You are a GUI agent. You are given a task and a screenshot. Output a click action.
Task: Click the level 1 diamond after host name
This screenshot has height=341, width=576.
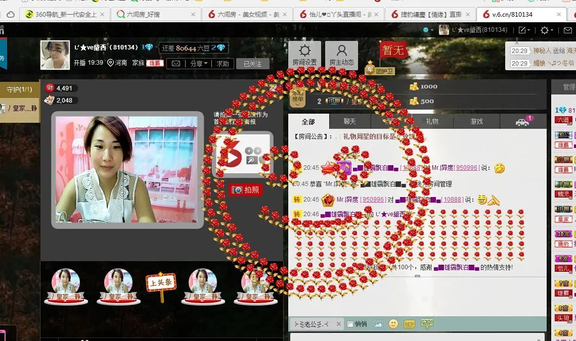pyautogui.click(x=147, y=47)
